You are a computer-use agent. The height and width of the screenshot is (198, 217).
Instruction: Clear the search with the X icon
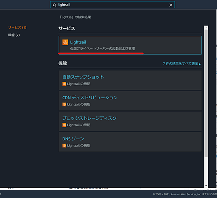click(x=171, y=5)
